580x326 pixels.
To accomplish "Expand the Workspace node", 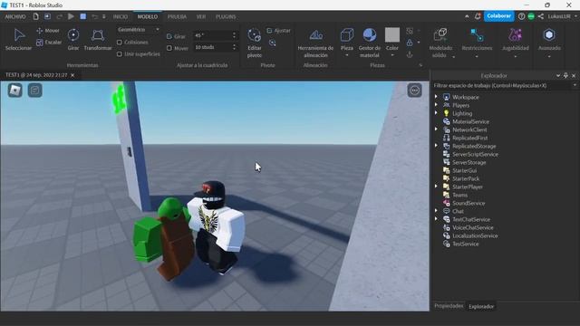I will 436,97.
